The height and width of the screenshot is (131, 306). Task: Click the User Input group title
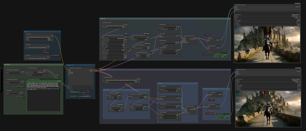(x=7, y=65)
